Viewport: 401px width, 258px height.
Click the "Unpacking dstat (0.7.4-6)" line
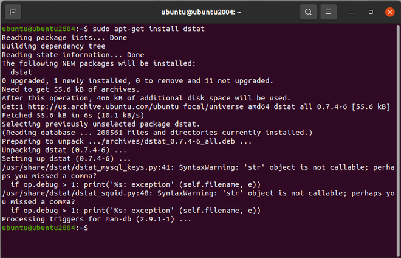tap(64, 149)
